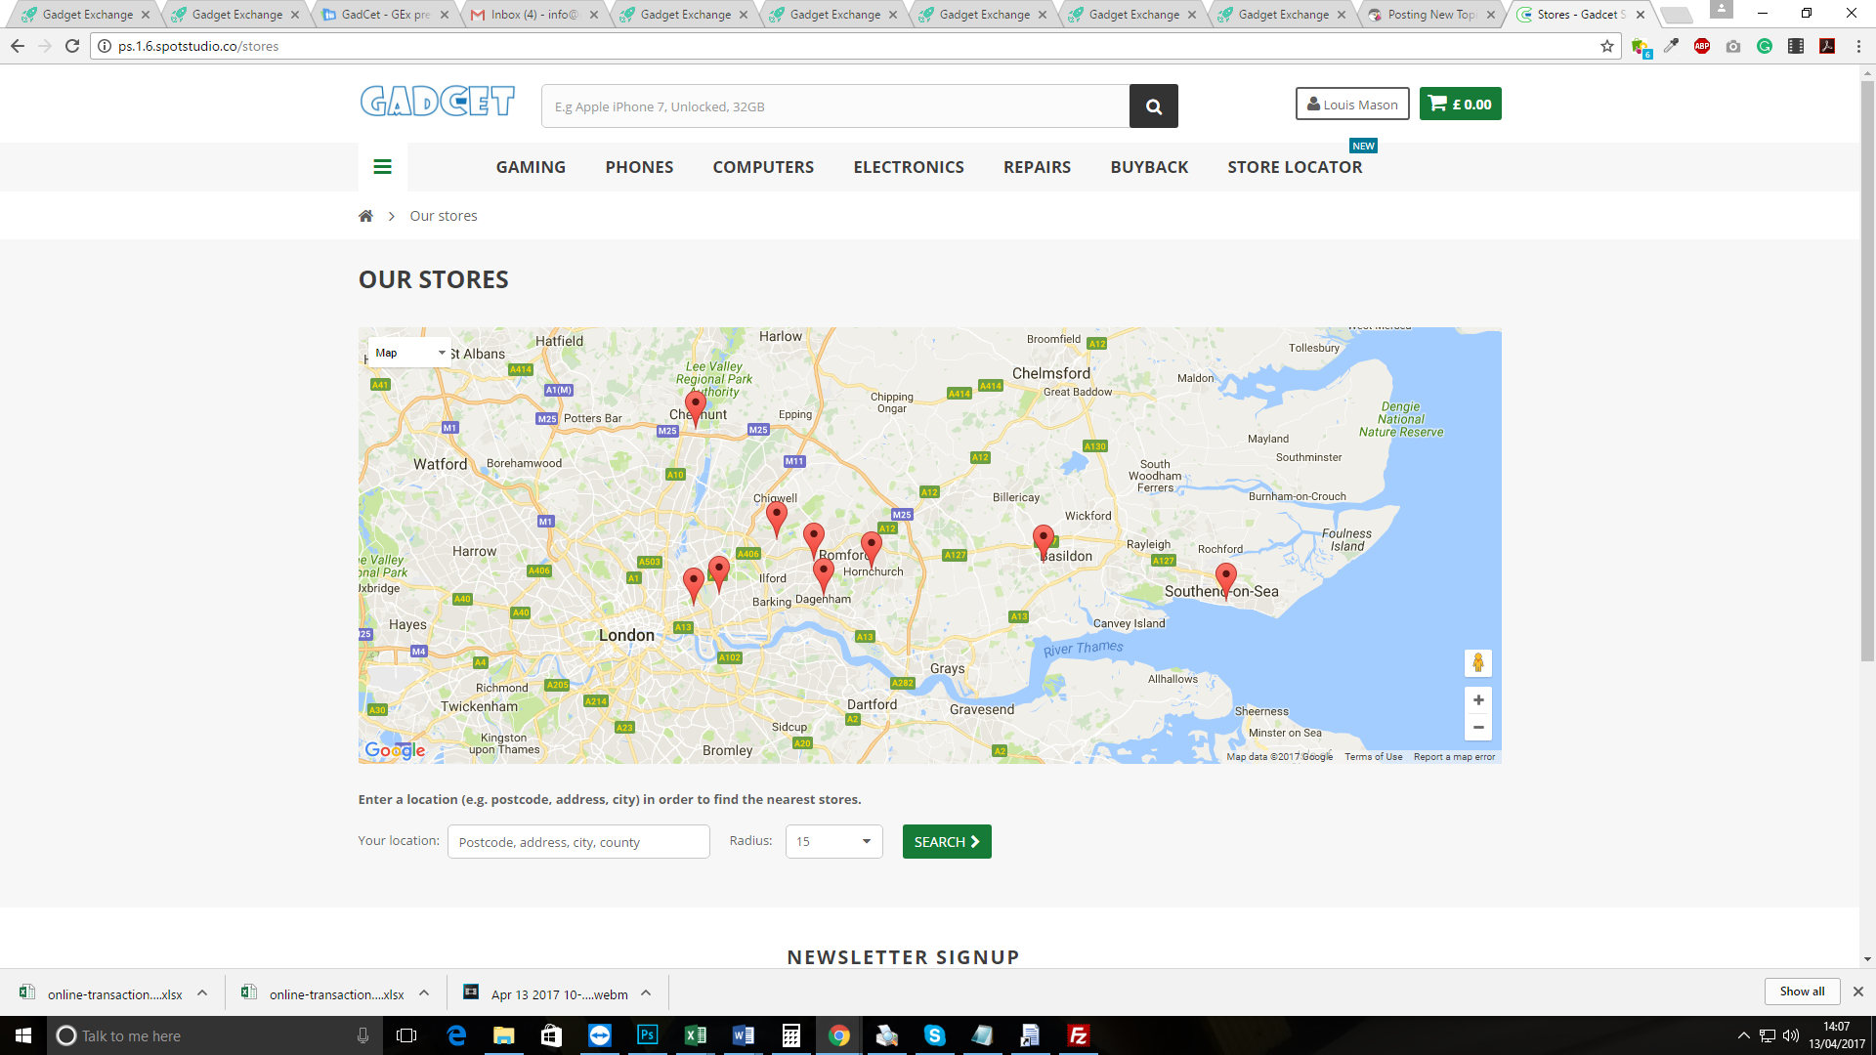This screenshot has width=1876, height=1055.
Task: Expand webm download options
Action: pos(646,993)
